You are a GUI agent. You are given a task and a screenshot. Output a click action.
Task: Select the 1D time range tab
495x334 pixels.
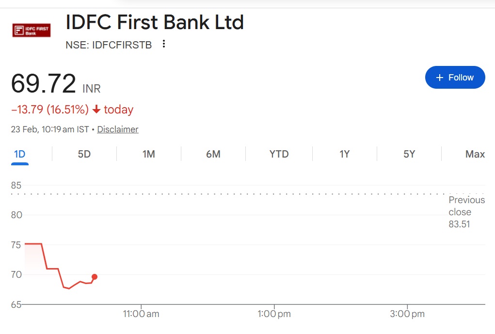(20, 154)
